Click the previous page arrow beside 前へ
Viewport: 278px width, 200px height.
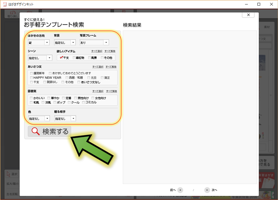[x=180, y=190]
